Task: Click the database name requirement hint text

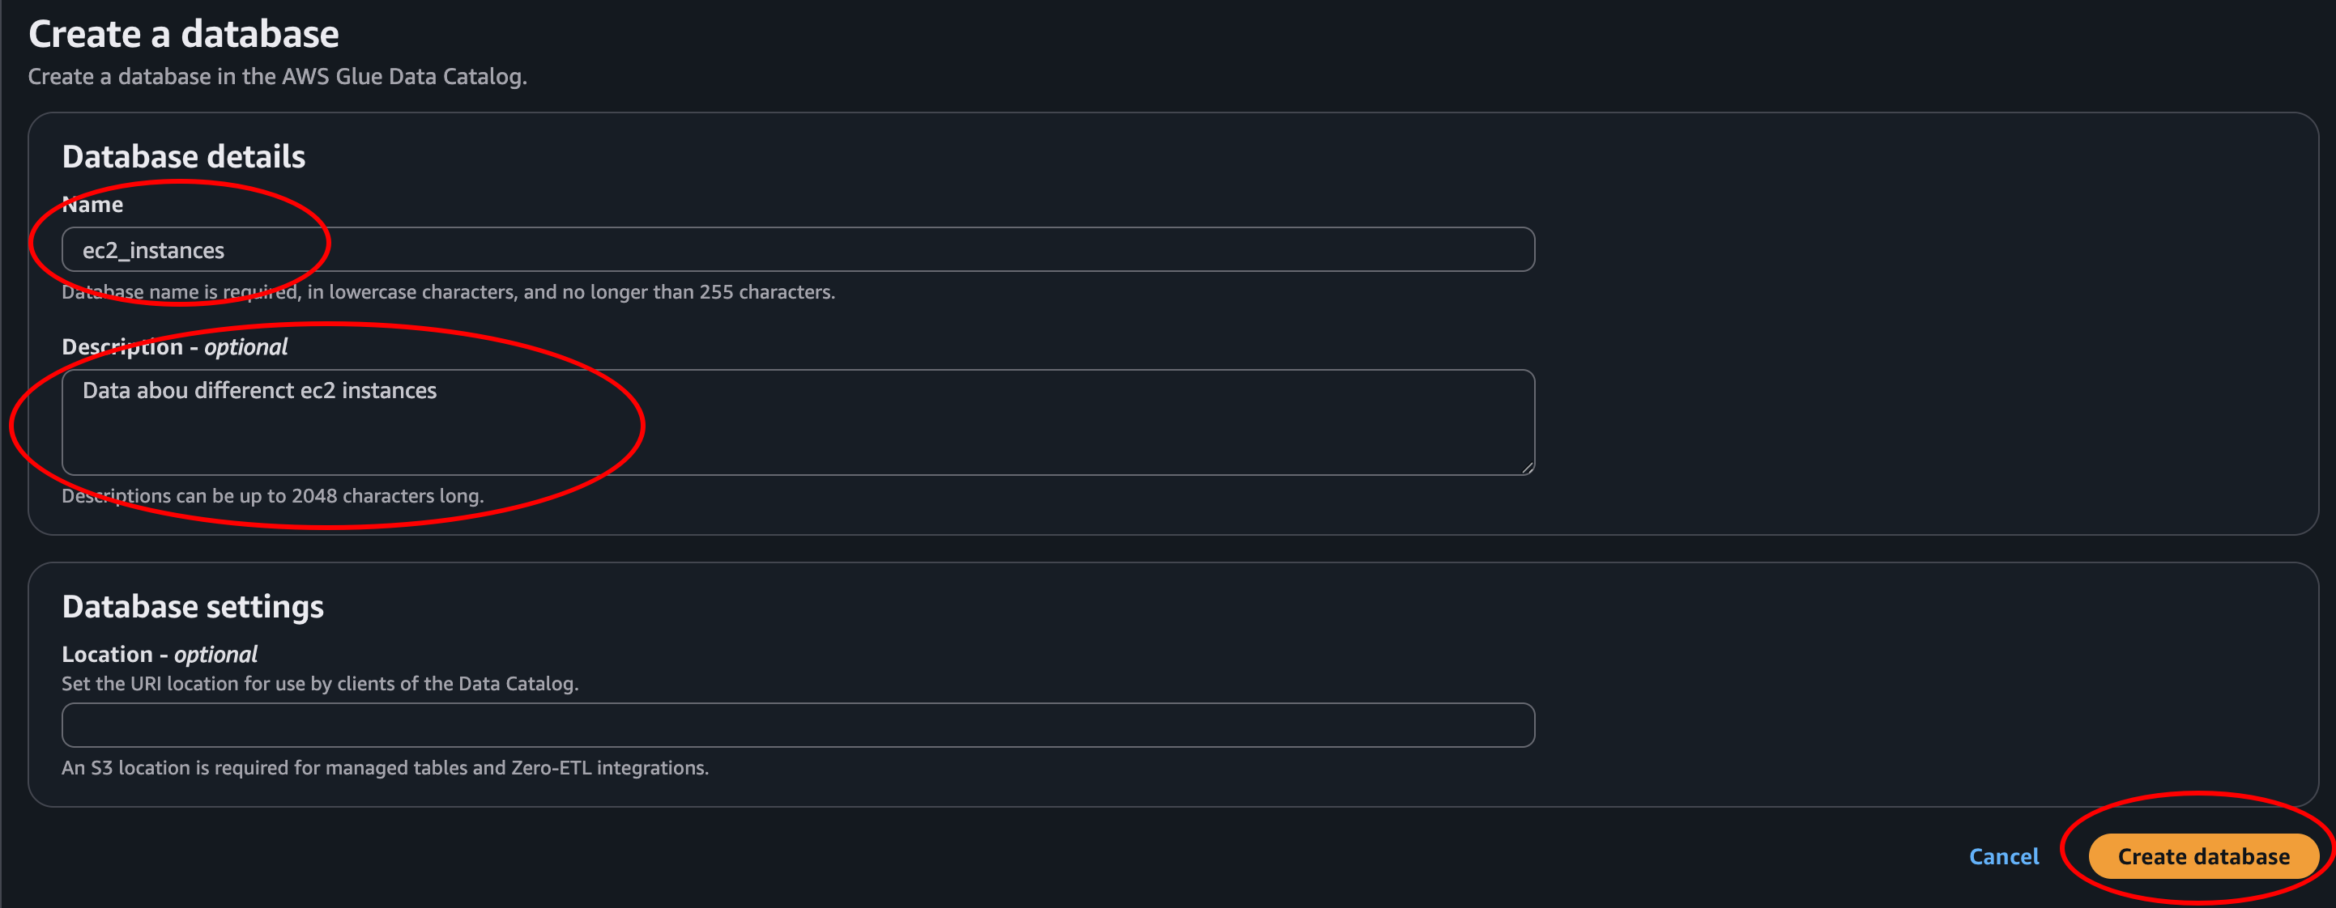Action: [448, 292]
